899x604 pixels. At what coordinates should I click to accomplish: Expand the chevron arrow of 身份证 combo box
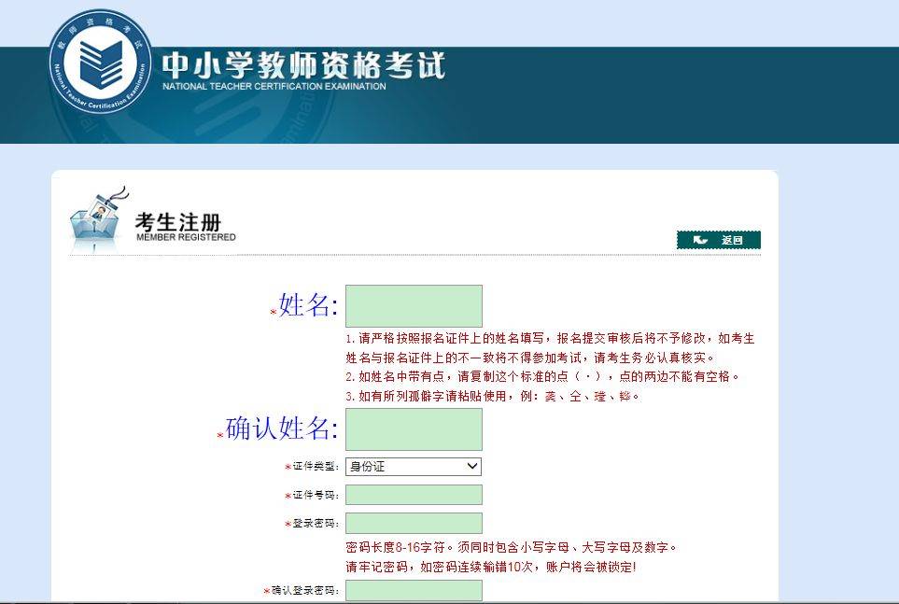[471, 466]
